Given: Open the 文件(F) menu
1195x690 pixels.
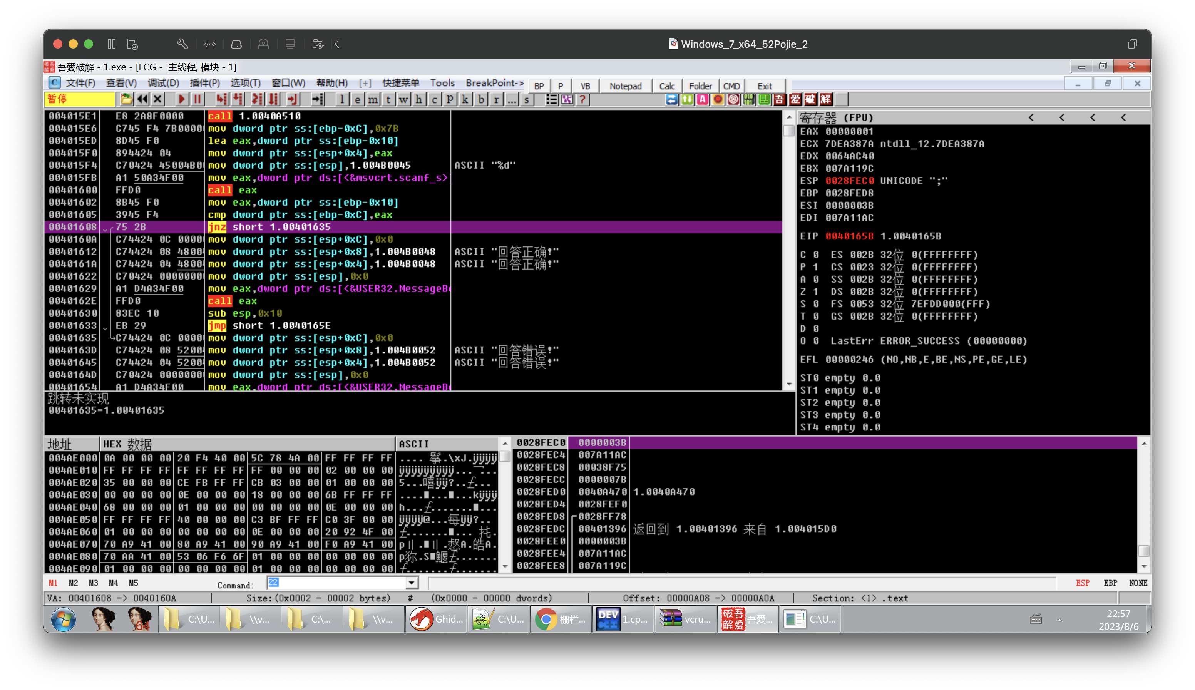Looking at the screenshot, I should pos(80,83).
